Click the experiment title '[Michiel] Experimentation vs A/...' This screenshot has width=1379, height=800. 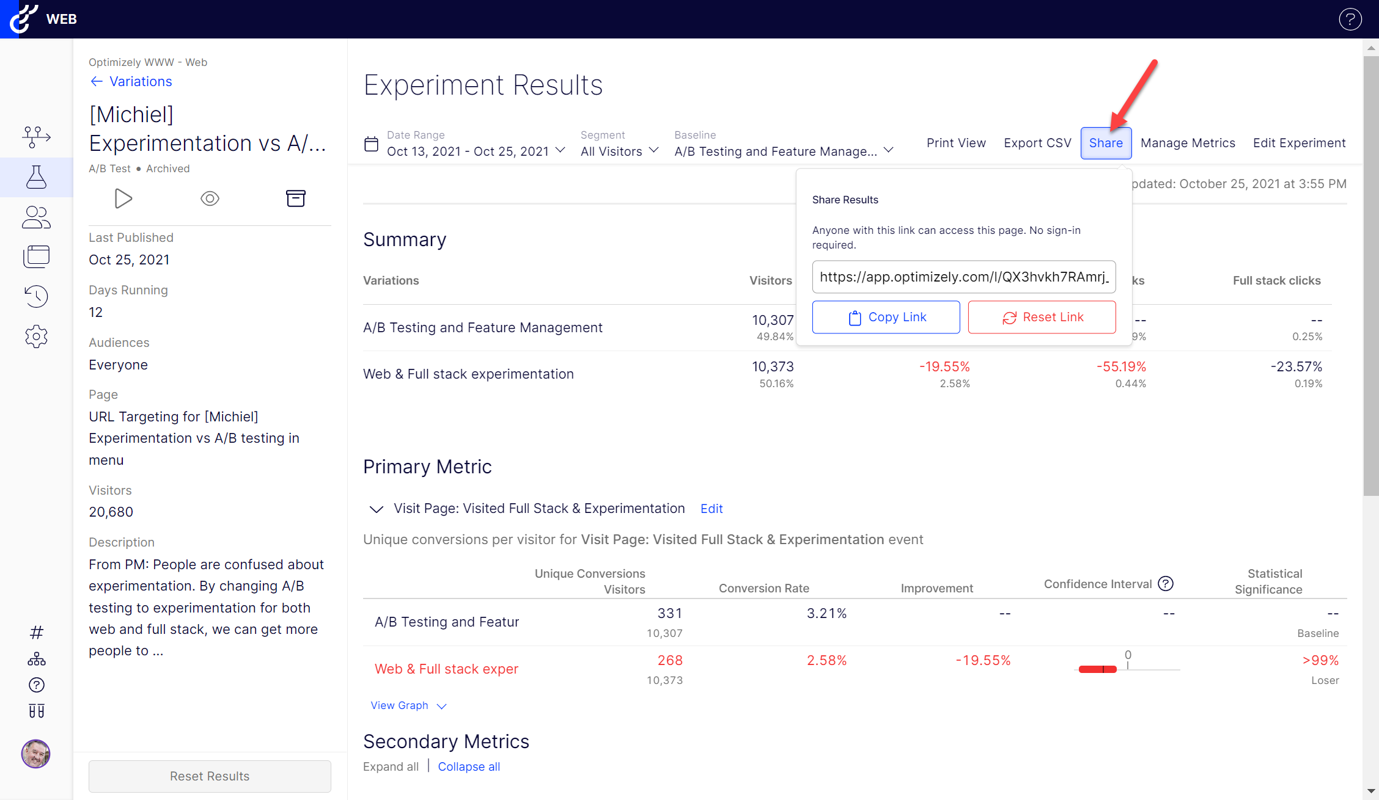208,129
